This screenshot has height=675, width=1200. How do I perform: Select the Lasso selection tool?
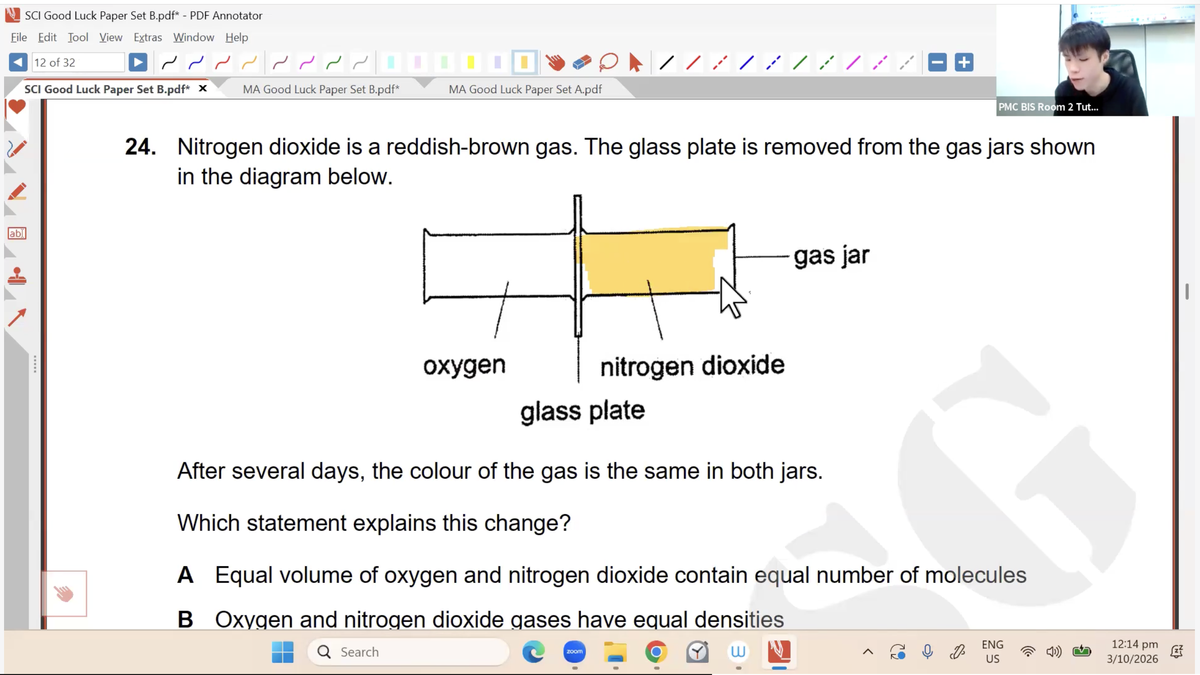pos(609,63)
